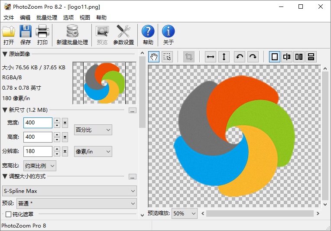
Task: Increase height with the up stepper
Action: 57,135
